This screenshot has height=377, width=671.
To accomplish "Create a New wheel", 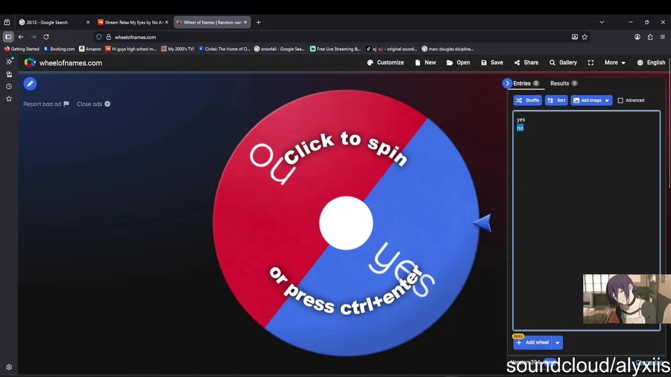I will [425, 62].
